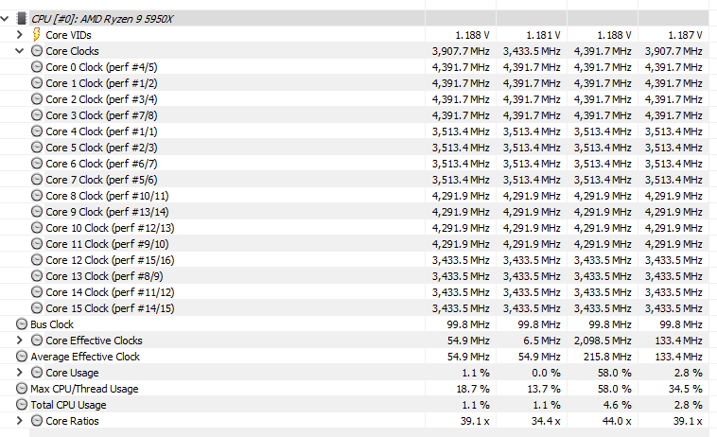The height and width of the screenshot is (437, 717).
Task: Click the Core 15 Clock icon
Action: click(37, 308)
